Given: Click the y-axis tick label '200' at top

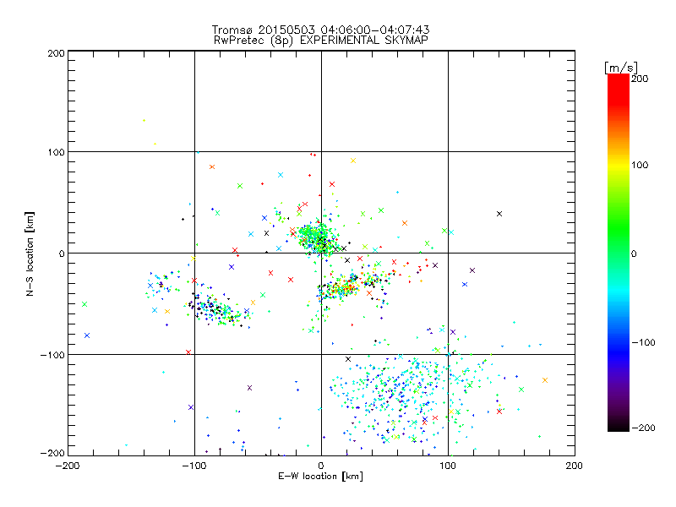Looking at the screenshot, I should (x=56, y=53).
